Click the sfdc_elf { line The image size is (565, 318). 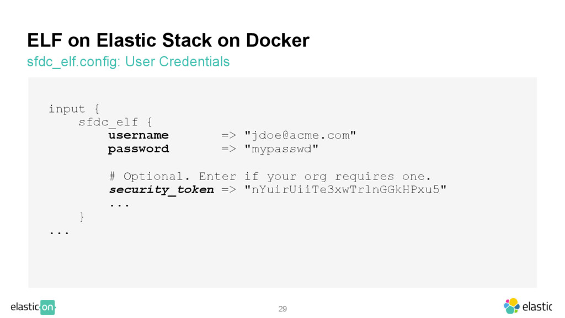coord(115,122)
